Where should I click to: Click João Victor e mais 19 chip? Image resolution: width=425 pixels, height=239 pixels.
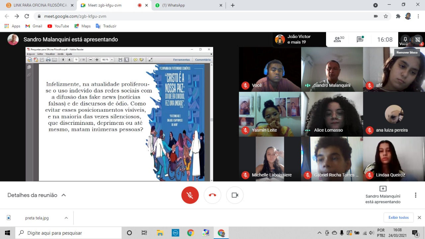click(298, 39)
